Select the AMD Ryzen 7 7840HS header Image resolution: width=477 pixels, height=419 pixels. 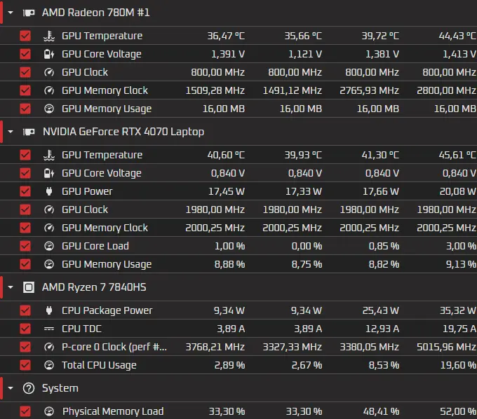94,287
